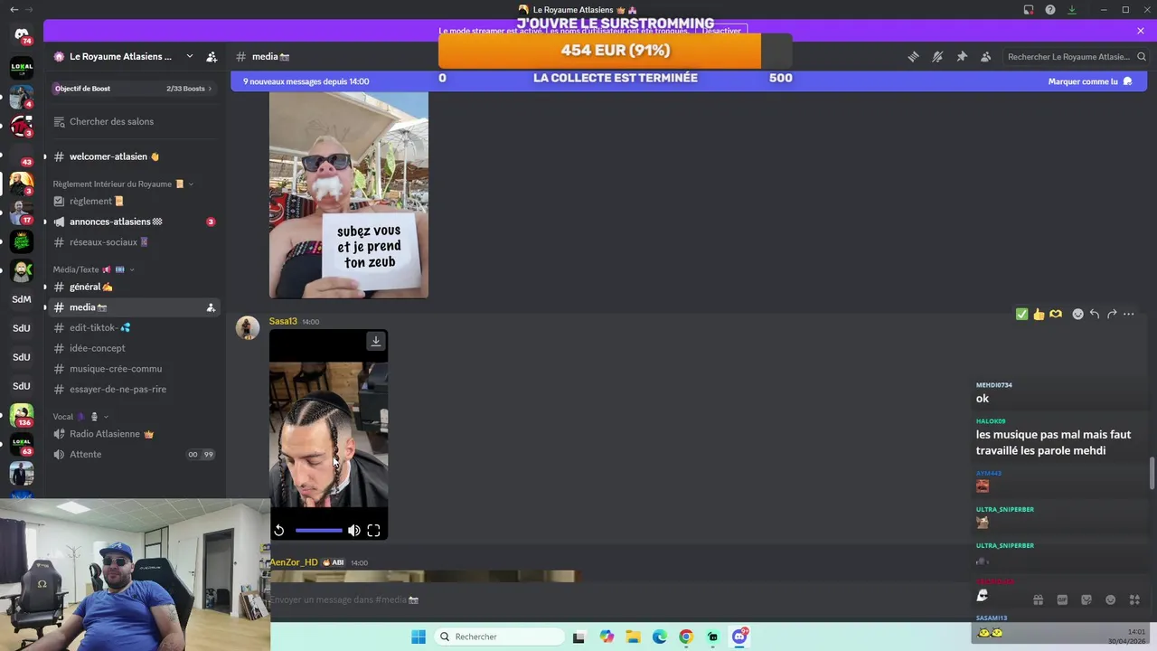The height and width of the screenshot is (651, 1157).
Task: Toggle the member list icon
Action: tap(986, 56)
